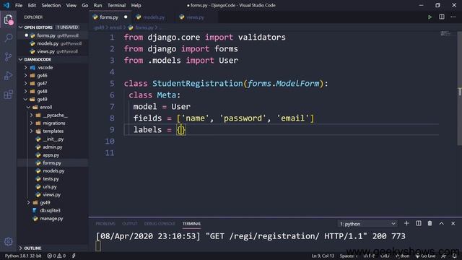
Task: Open the terminal selector dropdown '1: python'
Action: pos(367,224)
